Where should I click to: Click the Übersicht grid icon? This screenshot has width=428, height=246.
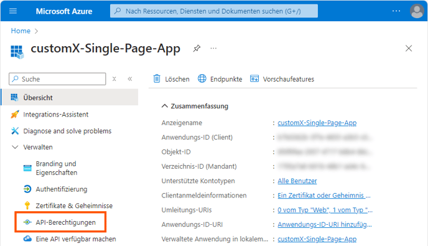14,97
